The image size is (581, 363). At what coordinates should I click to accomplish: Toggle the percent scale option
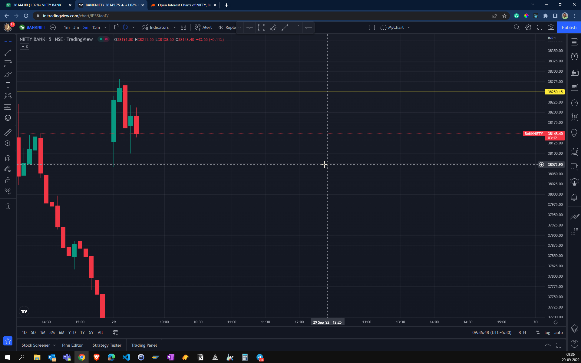point(538,332)
